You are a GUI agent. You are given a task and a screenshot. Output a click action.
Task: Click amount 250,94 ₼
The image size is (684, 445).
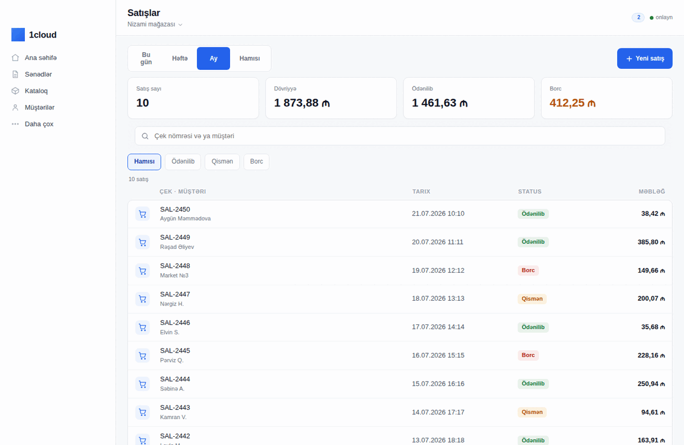[651, 384]
